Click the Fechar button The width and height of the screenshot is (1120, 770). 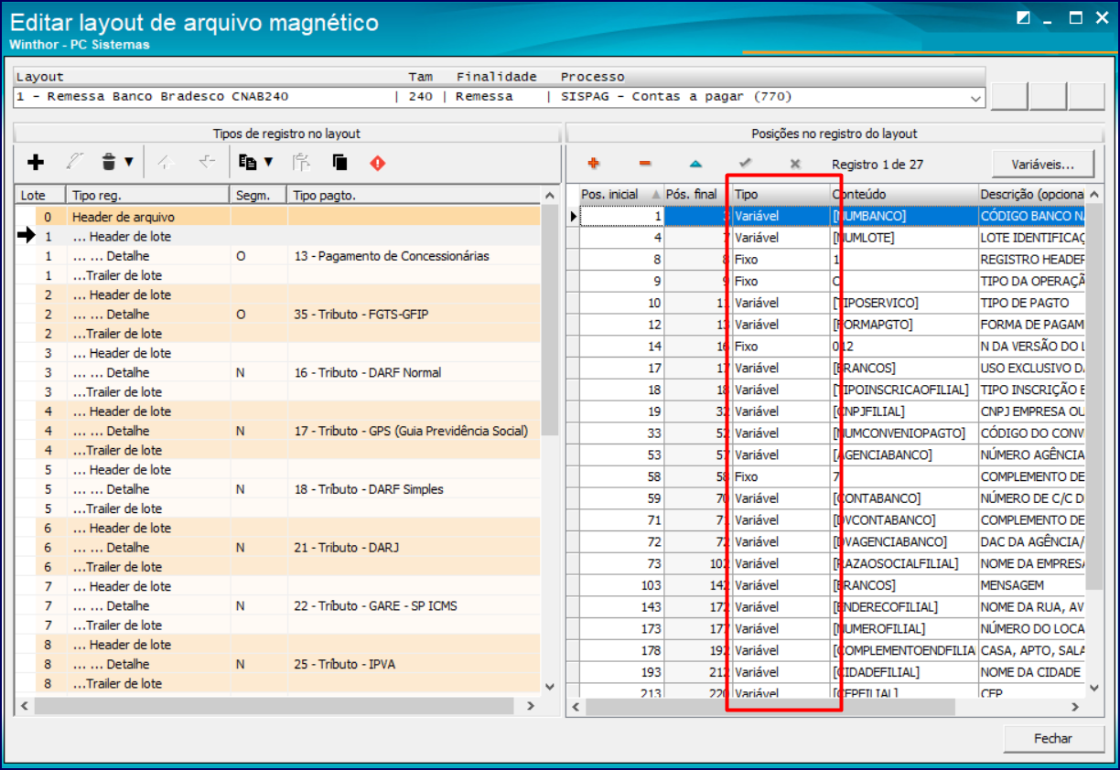(1053, 738)
